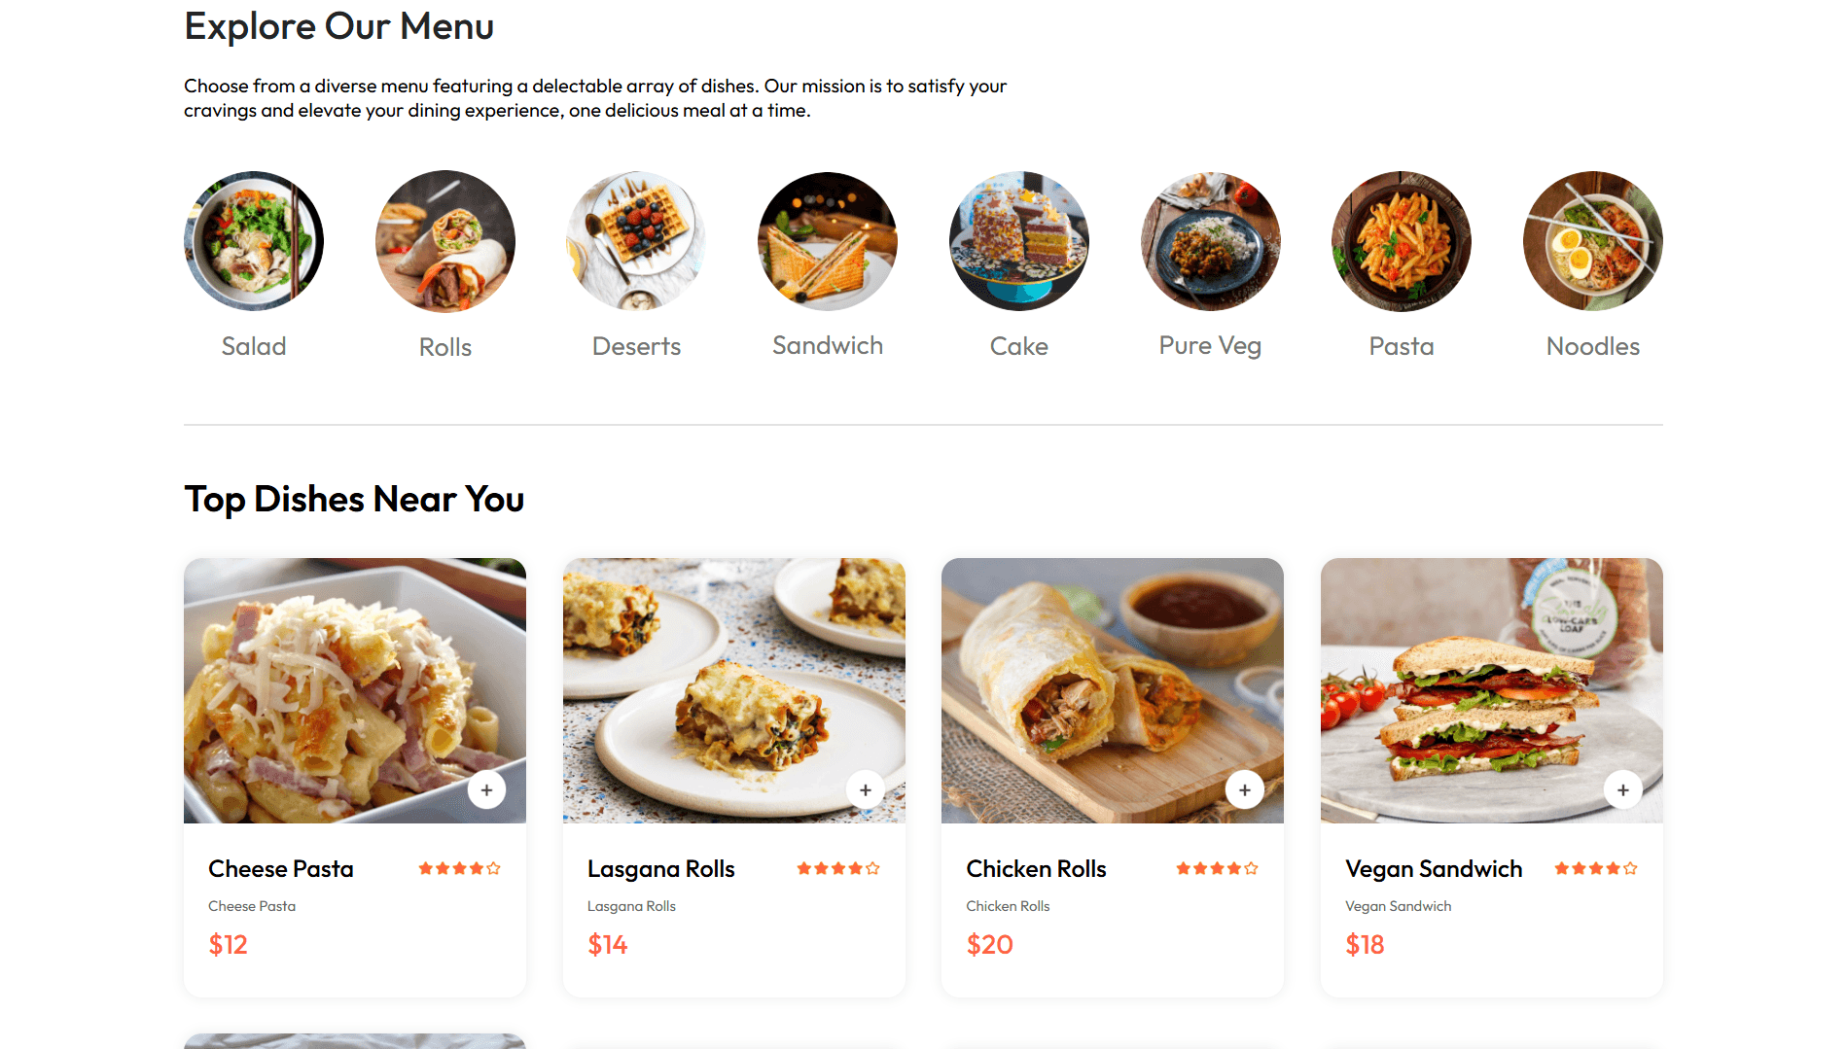This screenshot has width=1847, height=1049.
Task: Click the Pure Veg menu label
Action: [1210, 346]
